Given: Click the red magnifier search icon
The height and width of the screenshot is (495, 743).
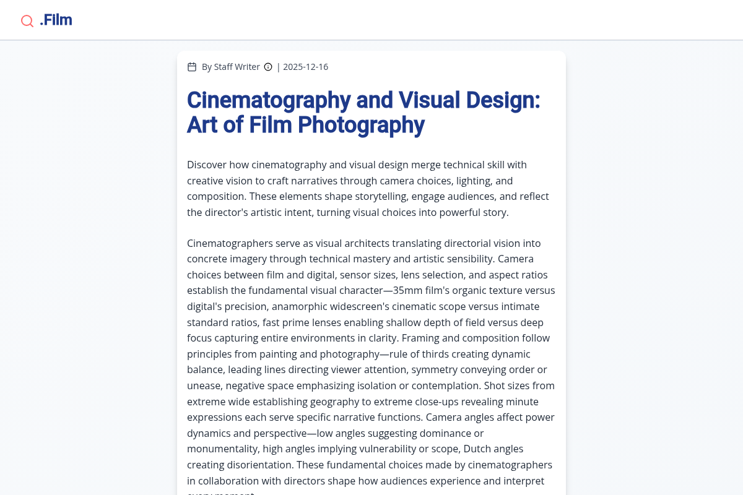Looking at the screenshot, I should pos(27,21).
